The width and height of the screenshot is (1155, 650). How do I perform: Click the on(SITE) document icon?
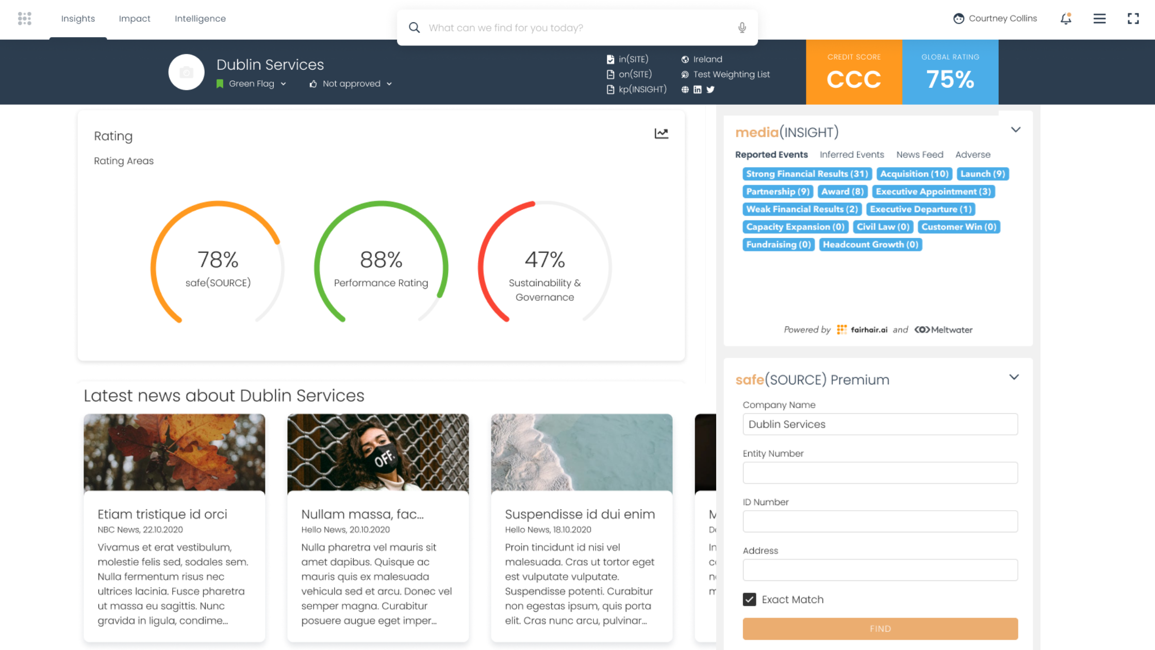[x=611, y=74]
